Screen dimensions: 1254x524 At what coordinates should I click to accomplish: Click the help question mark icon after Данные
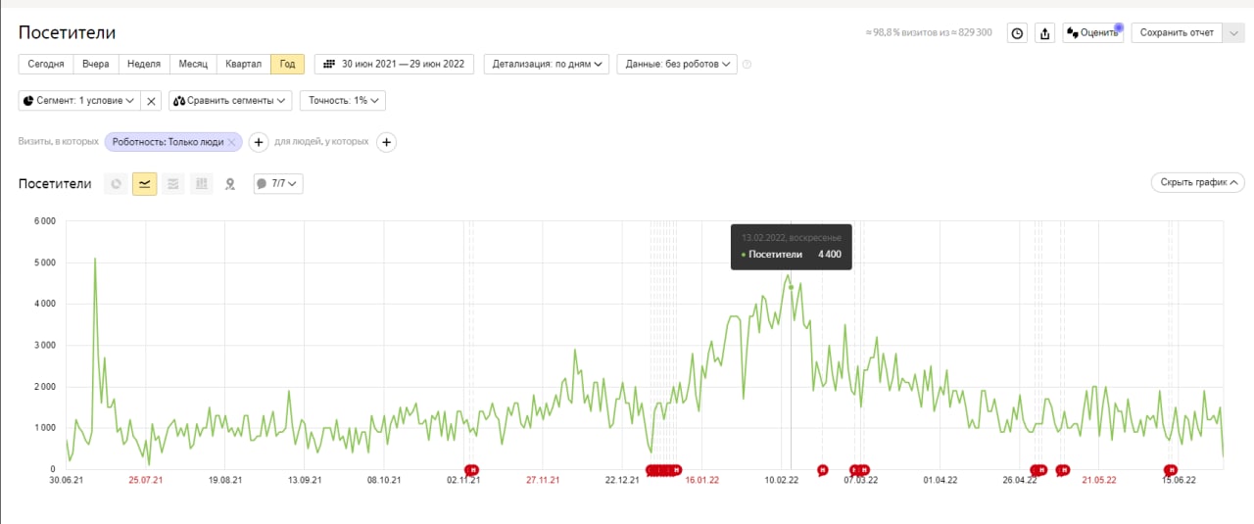(747, 65)
